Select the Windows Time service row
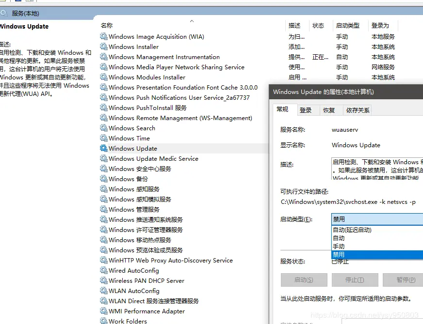Image resolution: width=423 pixels, height=324 pixels. [x=184, y=138]
